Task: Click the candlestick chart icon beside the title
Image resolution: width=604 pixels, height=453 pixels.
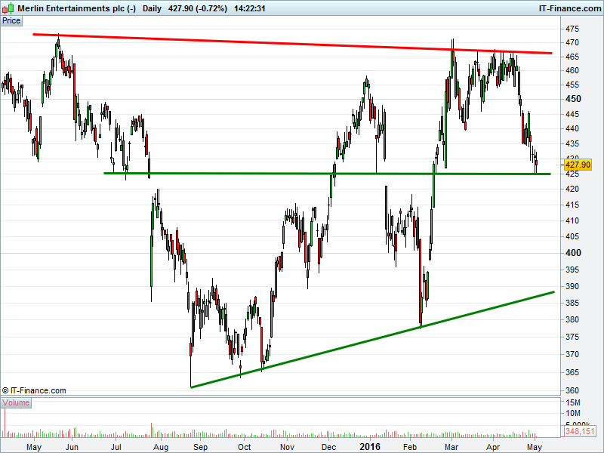Action: point(8,8)
